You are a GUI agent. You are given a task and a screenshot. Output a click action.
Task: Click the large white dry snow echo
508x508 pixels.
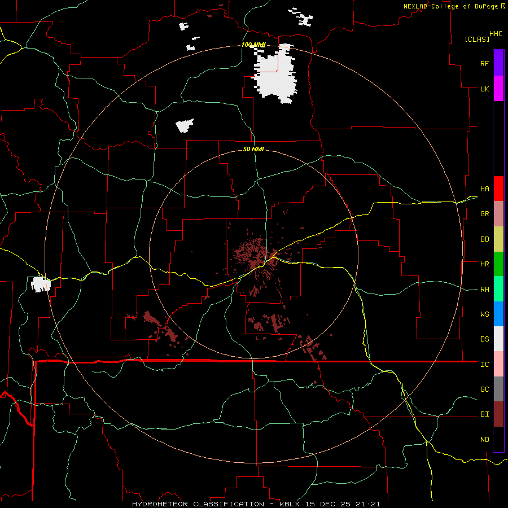click(275, 75)
